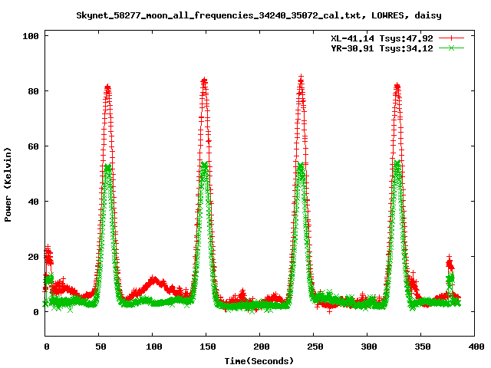This screenshot has height=368, width=491.
Task: Click the red peak top near 240 seconds
Action: [x=301, y=78]
